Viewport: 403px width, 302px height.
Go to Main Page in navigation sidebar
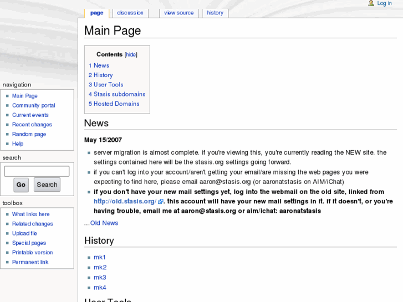(x=25, y=96)
